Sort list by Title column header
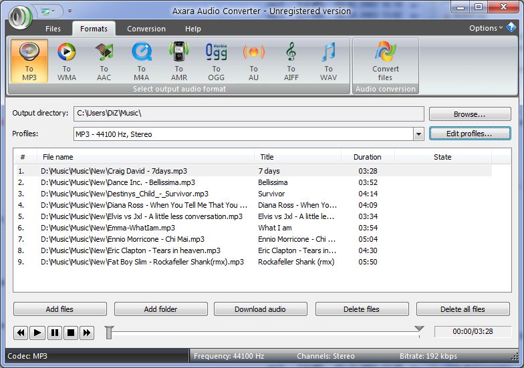The image size is (524, 368). tap(298, 157)
